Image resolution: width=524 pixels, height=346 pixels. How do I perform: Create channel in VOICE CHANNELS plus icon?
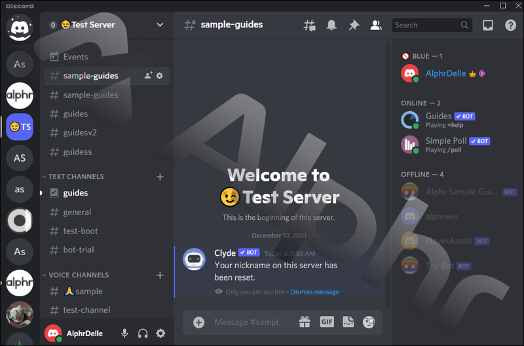pos(160,275)
